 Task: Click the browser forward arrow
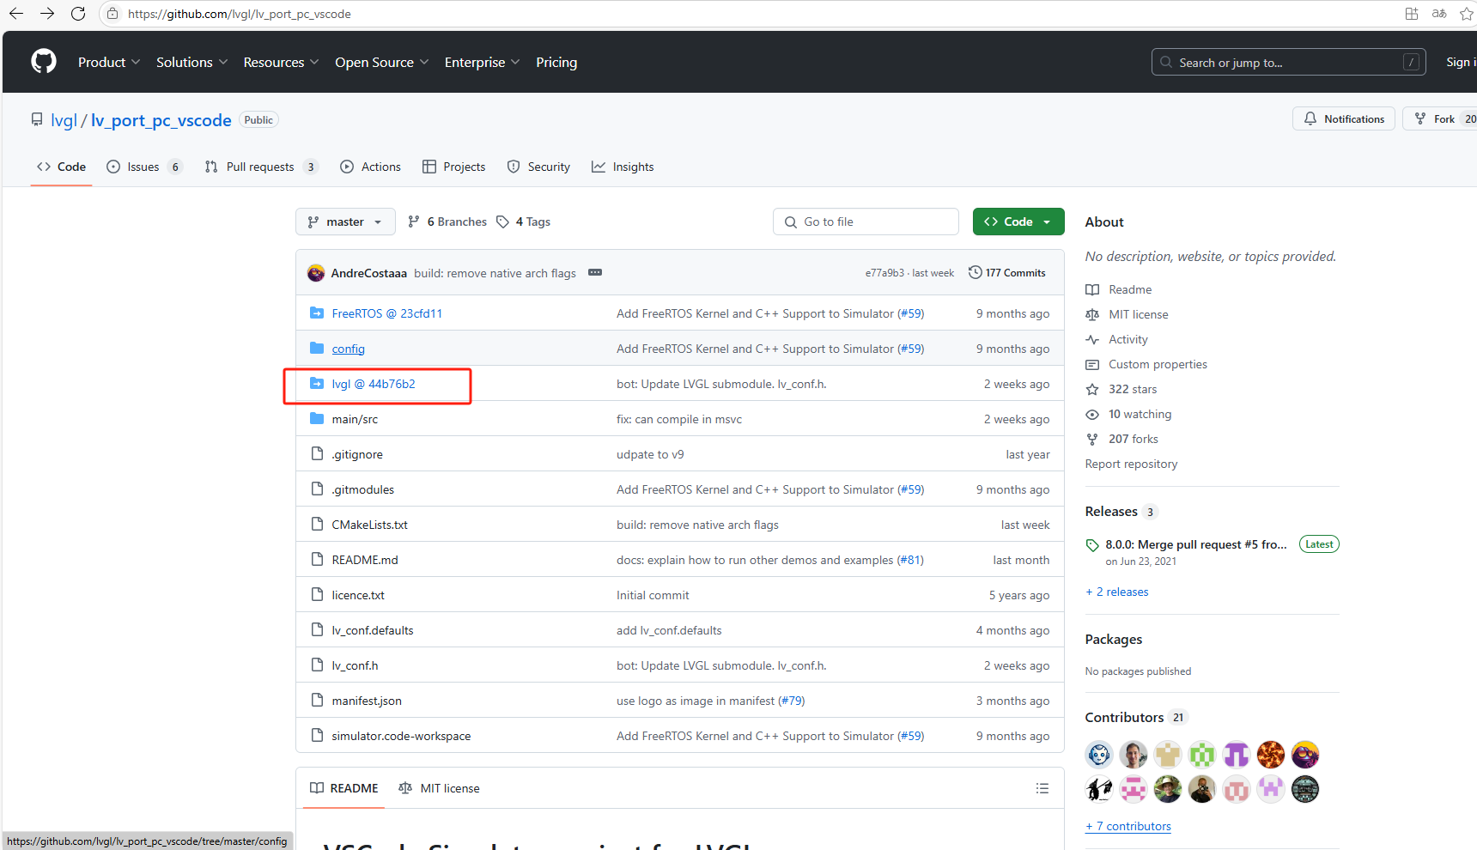click(47, 14)
